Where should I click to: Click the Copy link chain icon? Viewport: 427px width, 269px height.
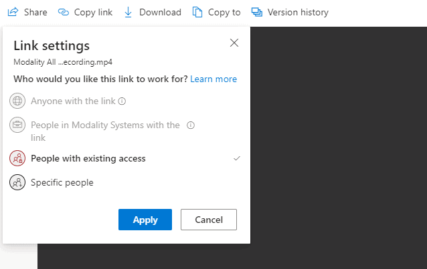tap(64, 12)
